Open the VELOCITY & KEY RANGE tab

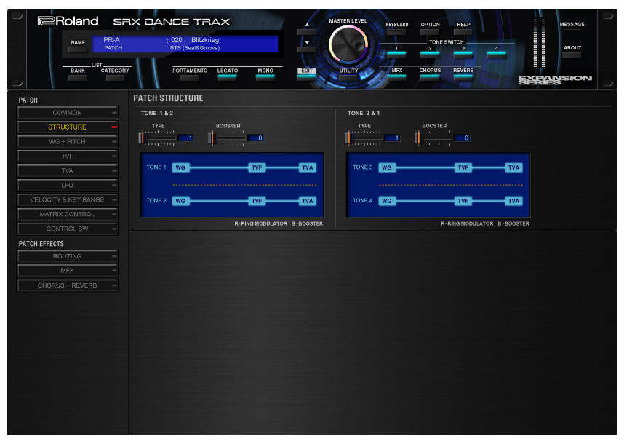pos(67,200)
